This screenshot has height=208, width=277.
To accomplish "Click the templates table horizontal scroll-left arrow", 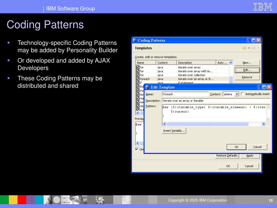I will point(138,113).
